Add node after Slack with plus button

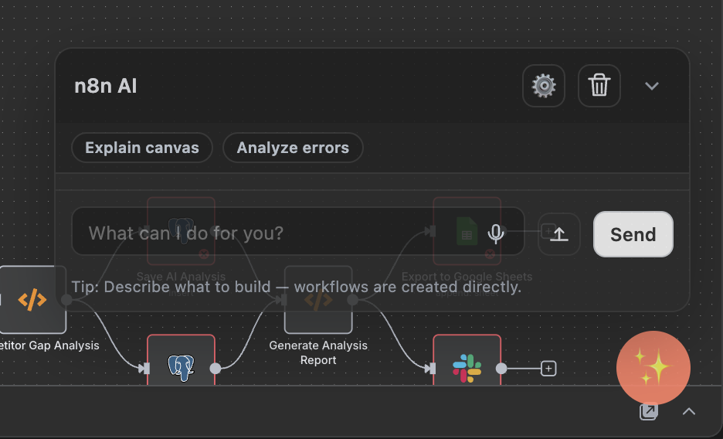click(x=548, y=369)
